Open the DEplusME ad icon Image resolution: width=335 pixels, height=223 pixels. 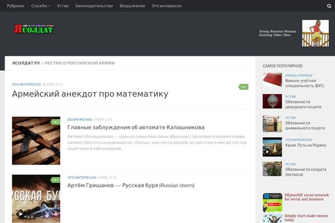(272, 202)
